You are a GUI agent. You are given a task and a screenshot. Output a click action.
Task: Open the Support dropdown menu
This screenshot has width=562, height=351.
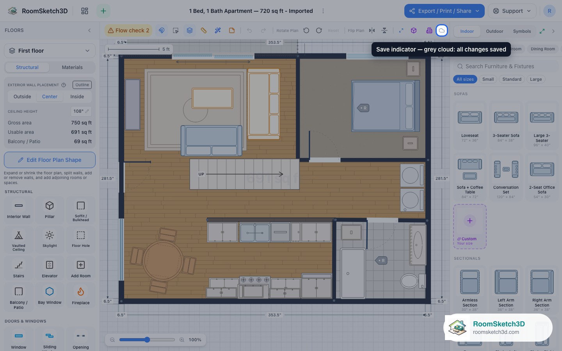512,11
